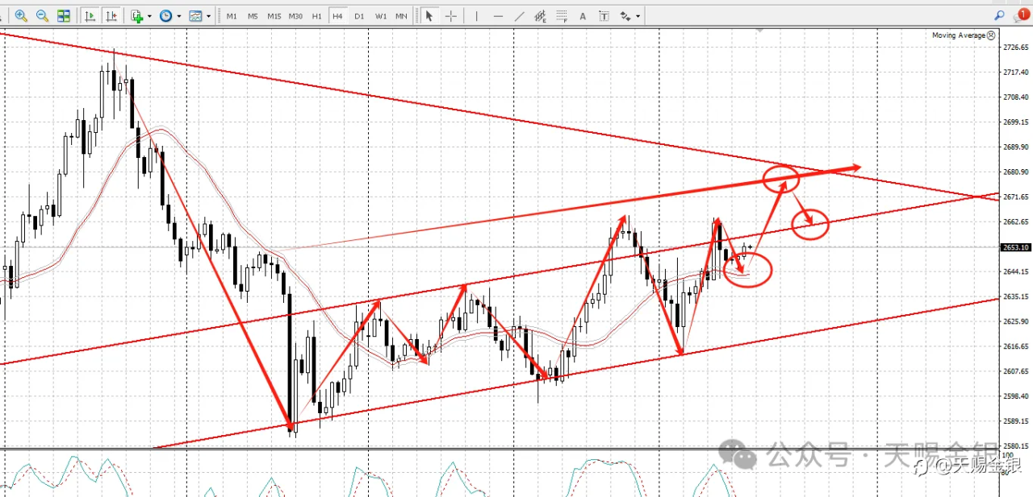Toggle chart shift from right border
The height and width of the screenshot is (497, 1033).
(x=112, y=15)
